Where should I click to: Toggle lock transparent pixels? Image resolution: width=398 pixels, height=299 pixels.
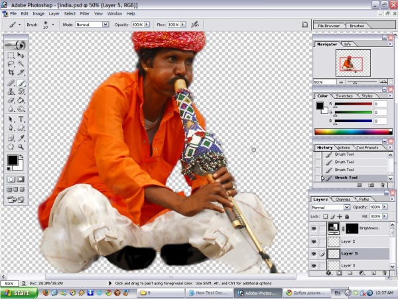(x=325, y=216)
